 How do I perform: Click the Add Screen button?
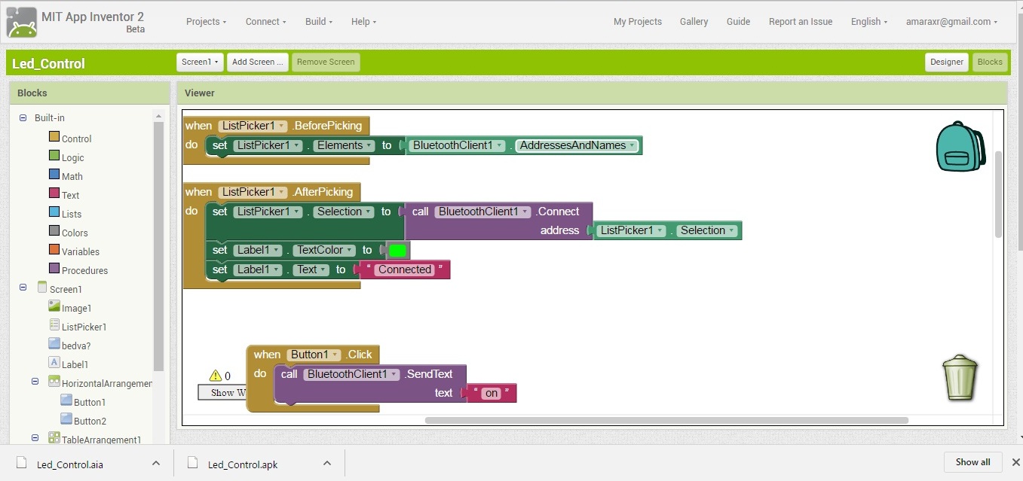[x=258, y=62]
